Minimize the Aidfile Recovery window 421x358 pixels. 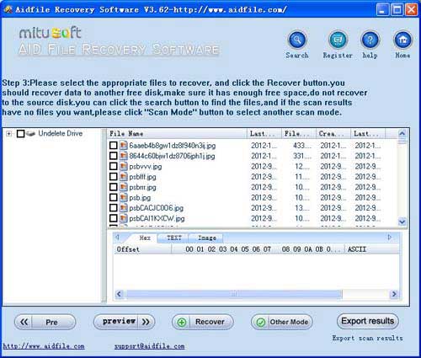pos(382,10)
